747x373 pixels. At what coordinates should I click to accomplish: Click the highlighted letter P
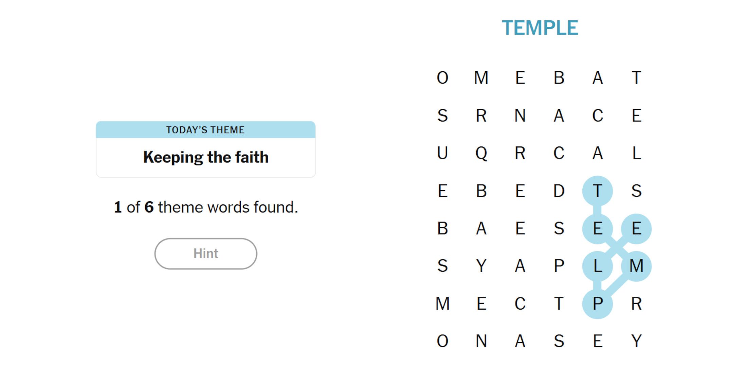(x=598, y=303)
